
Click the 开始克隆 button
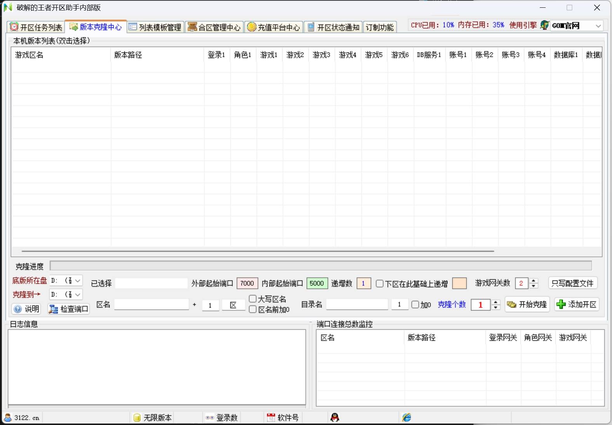point(527,304)
